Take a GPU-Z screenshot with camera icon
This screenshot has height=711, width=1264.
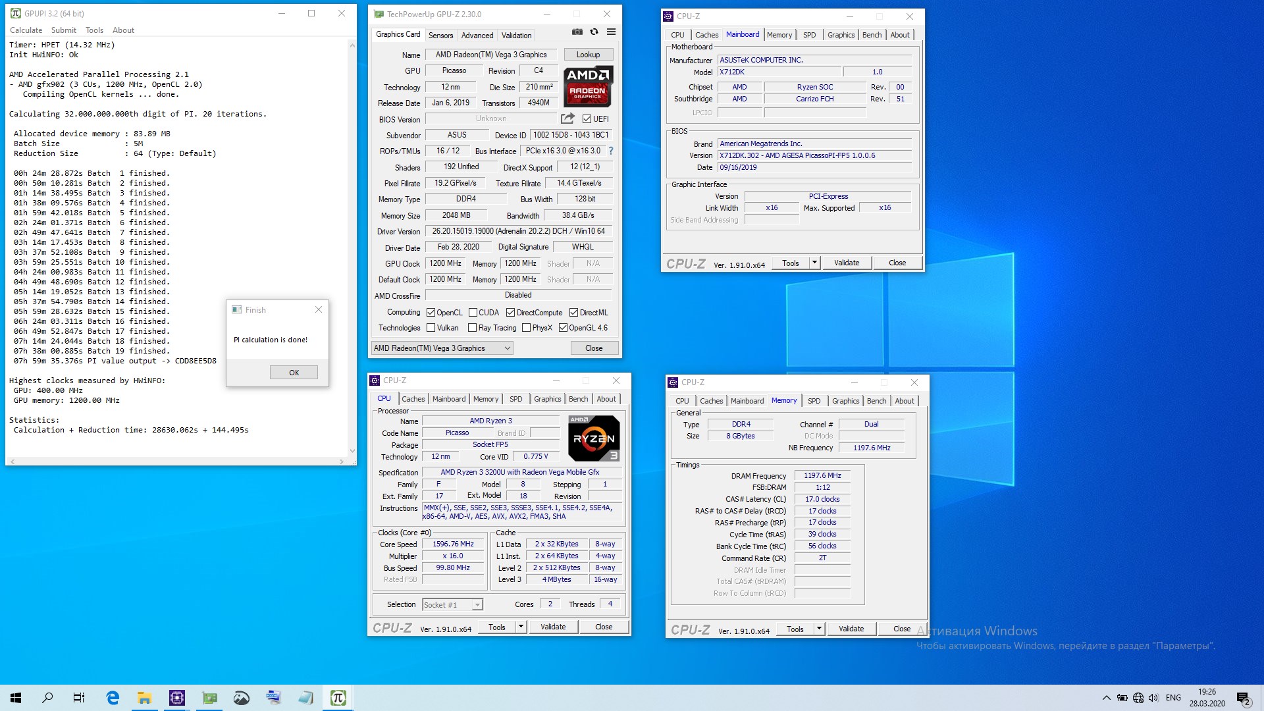click(x=577, y=32)
